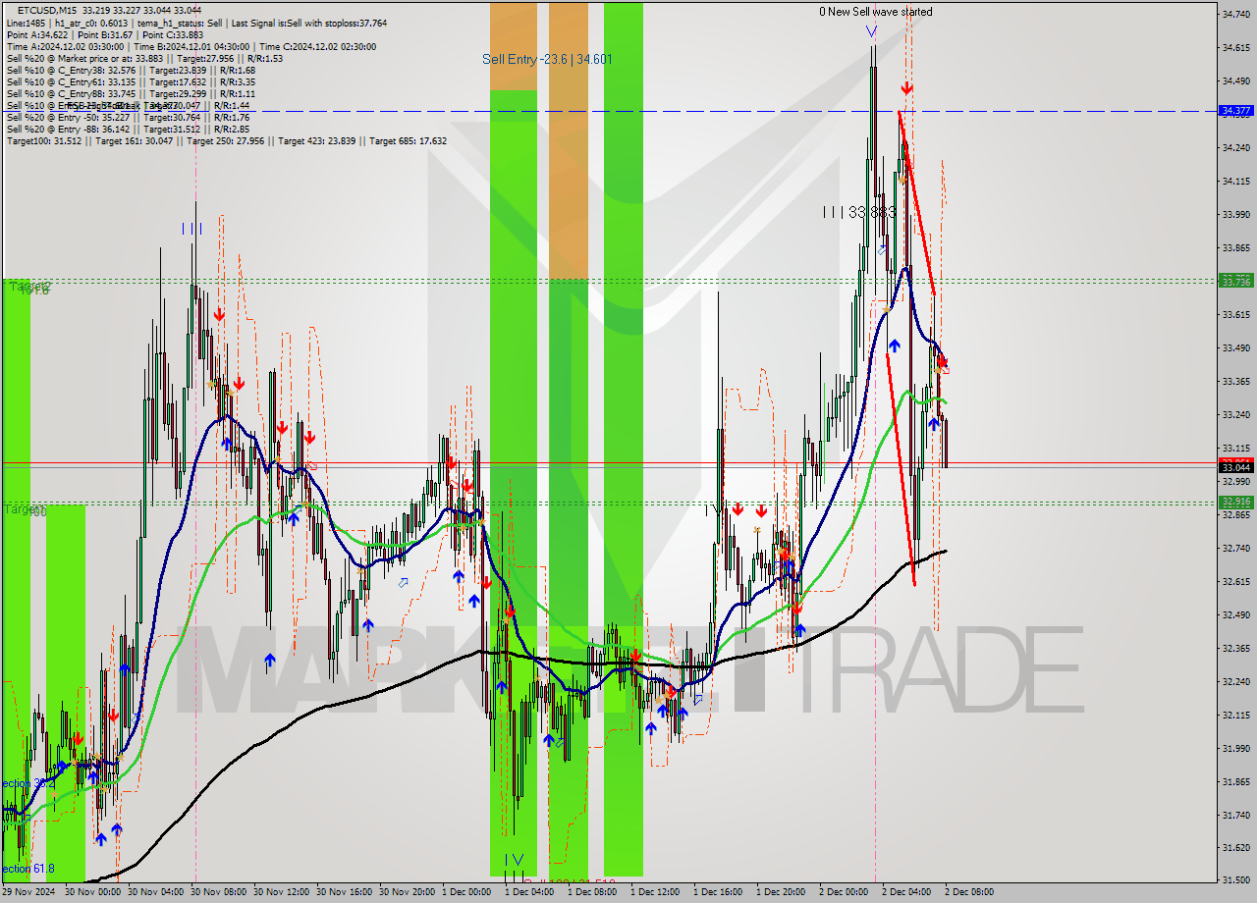Click the 'Time A:2024.12.02 03:30:00' line
Image resolution: width=1257 pixels, height=903 pixels.
click(x=191, y=46)
